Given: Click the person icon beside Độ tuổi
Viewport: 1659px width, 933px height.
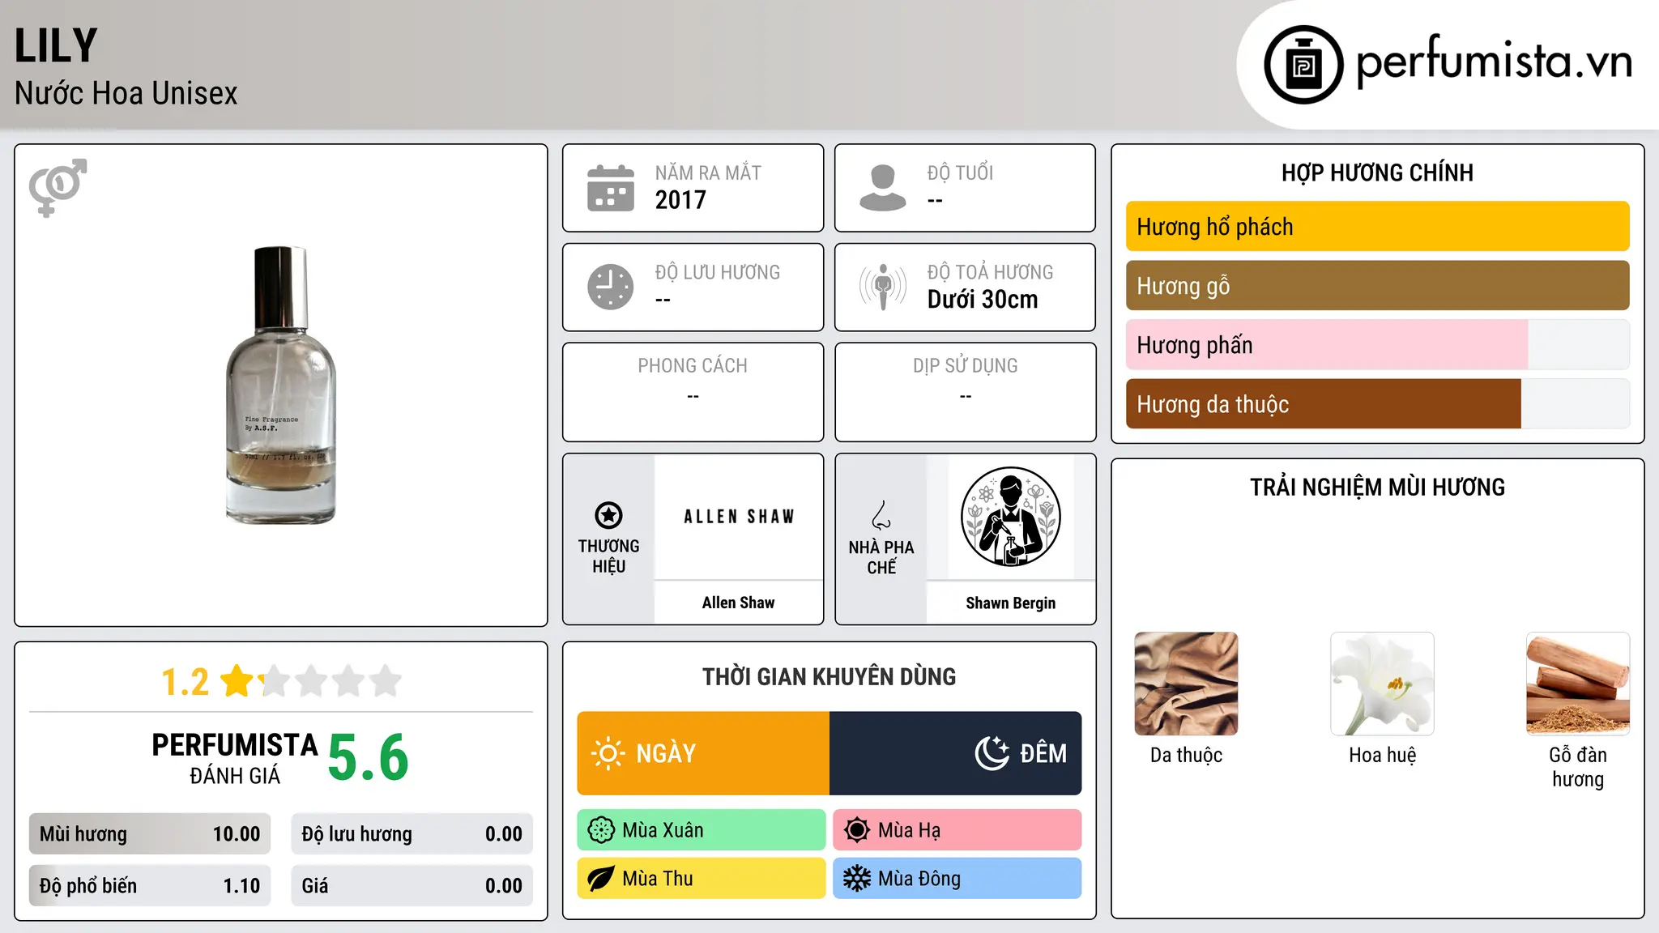Looking at the screenshot, I should [883, 188].
